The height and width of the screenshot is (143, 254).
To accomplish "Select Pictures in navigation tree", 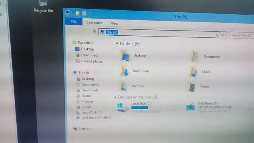I will [87, 101].
